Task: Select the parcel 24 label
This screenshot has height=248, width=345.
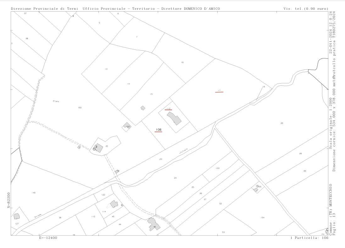Action: click(x=175, y=178)
